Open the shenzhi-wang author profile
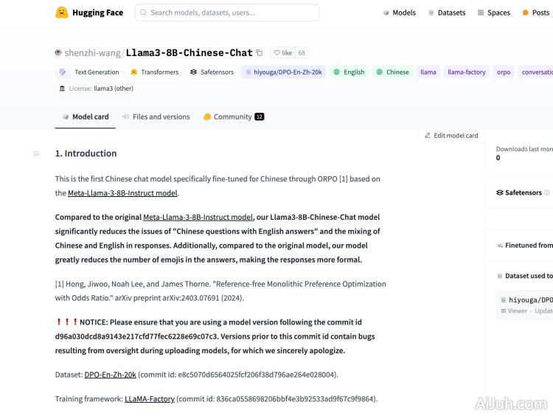The width and height of the screenshot is (553, 416). (x=91, y=53)
